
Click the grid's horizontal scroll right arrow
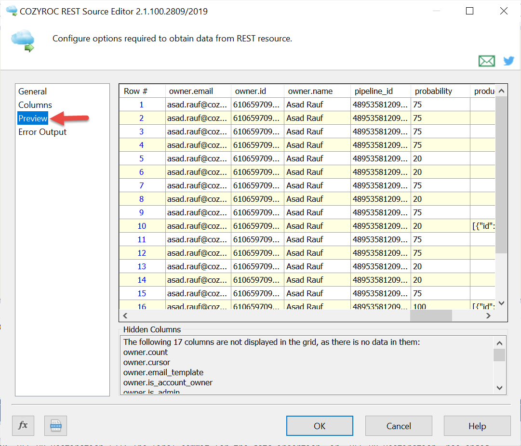point(488,315)
